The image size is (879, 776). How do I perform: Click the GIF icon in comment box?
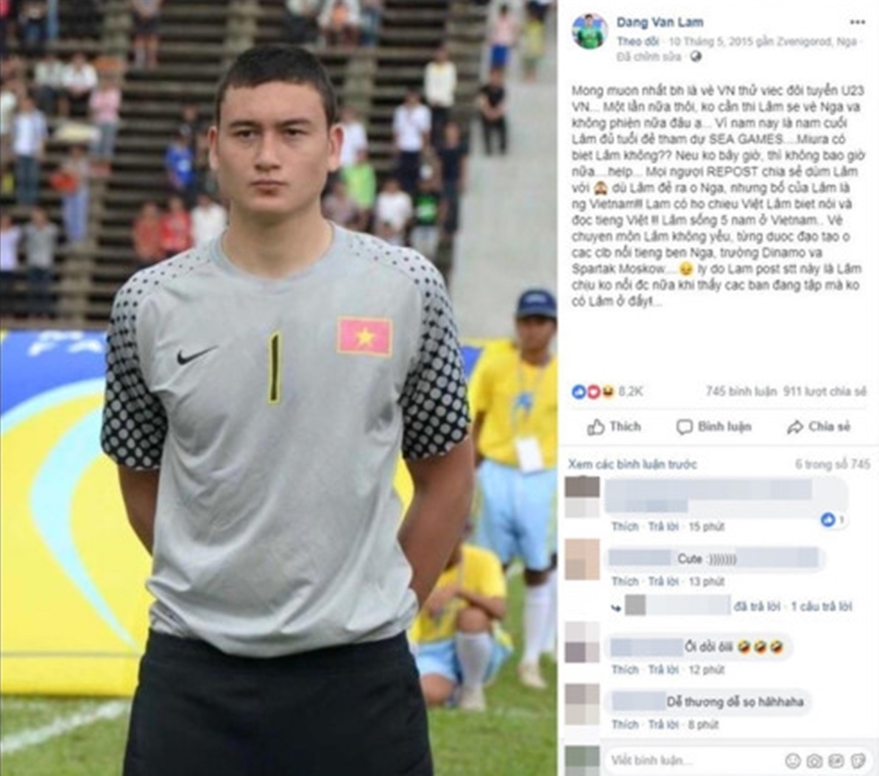[836, 761]
